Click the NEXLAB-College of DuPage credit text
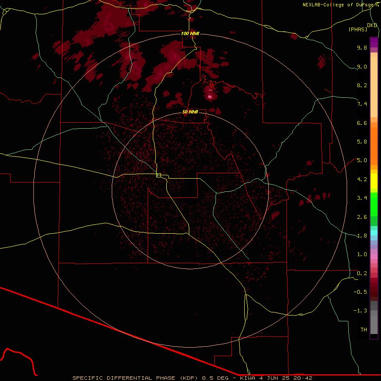Image resolution: width=381 pixels, height=381 pixels. (x=340, y=5)
